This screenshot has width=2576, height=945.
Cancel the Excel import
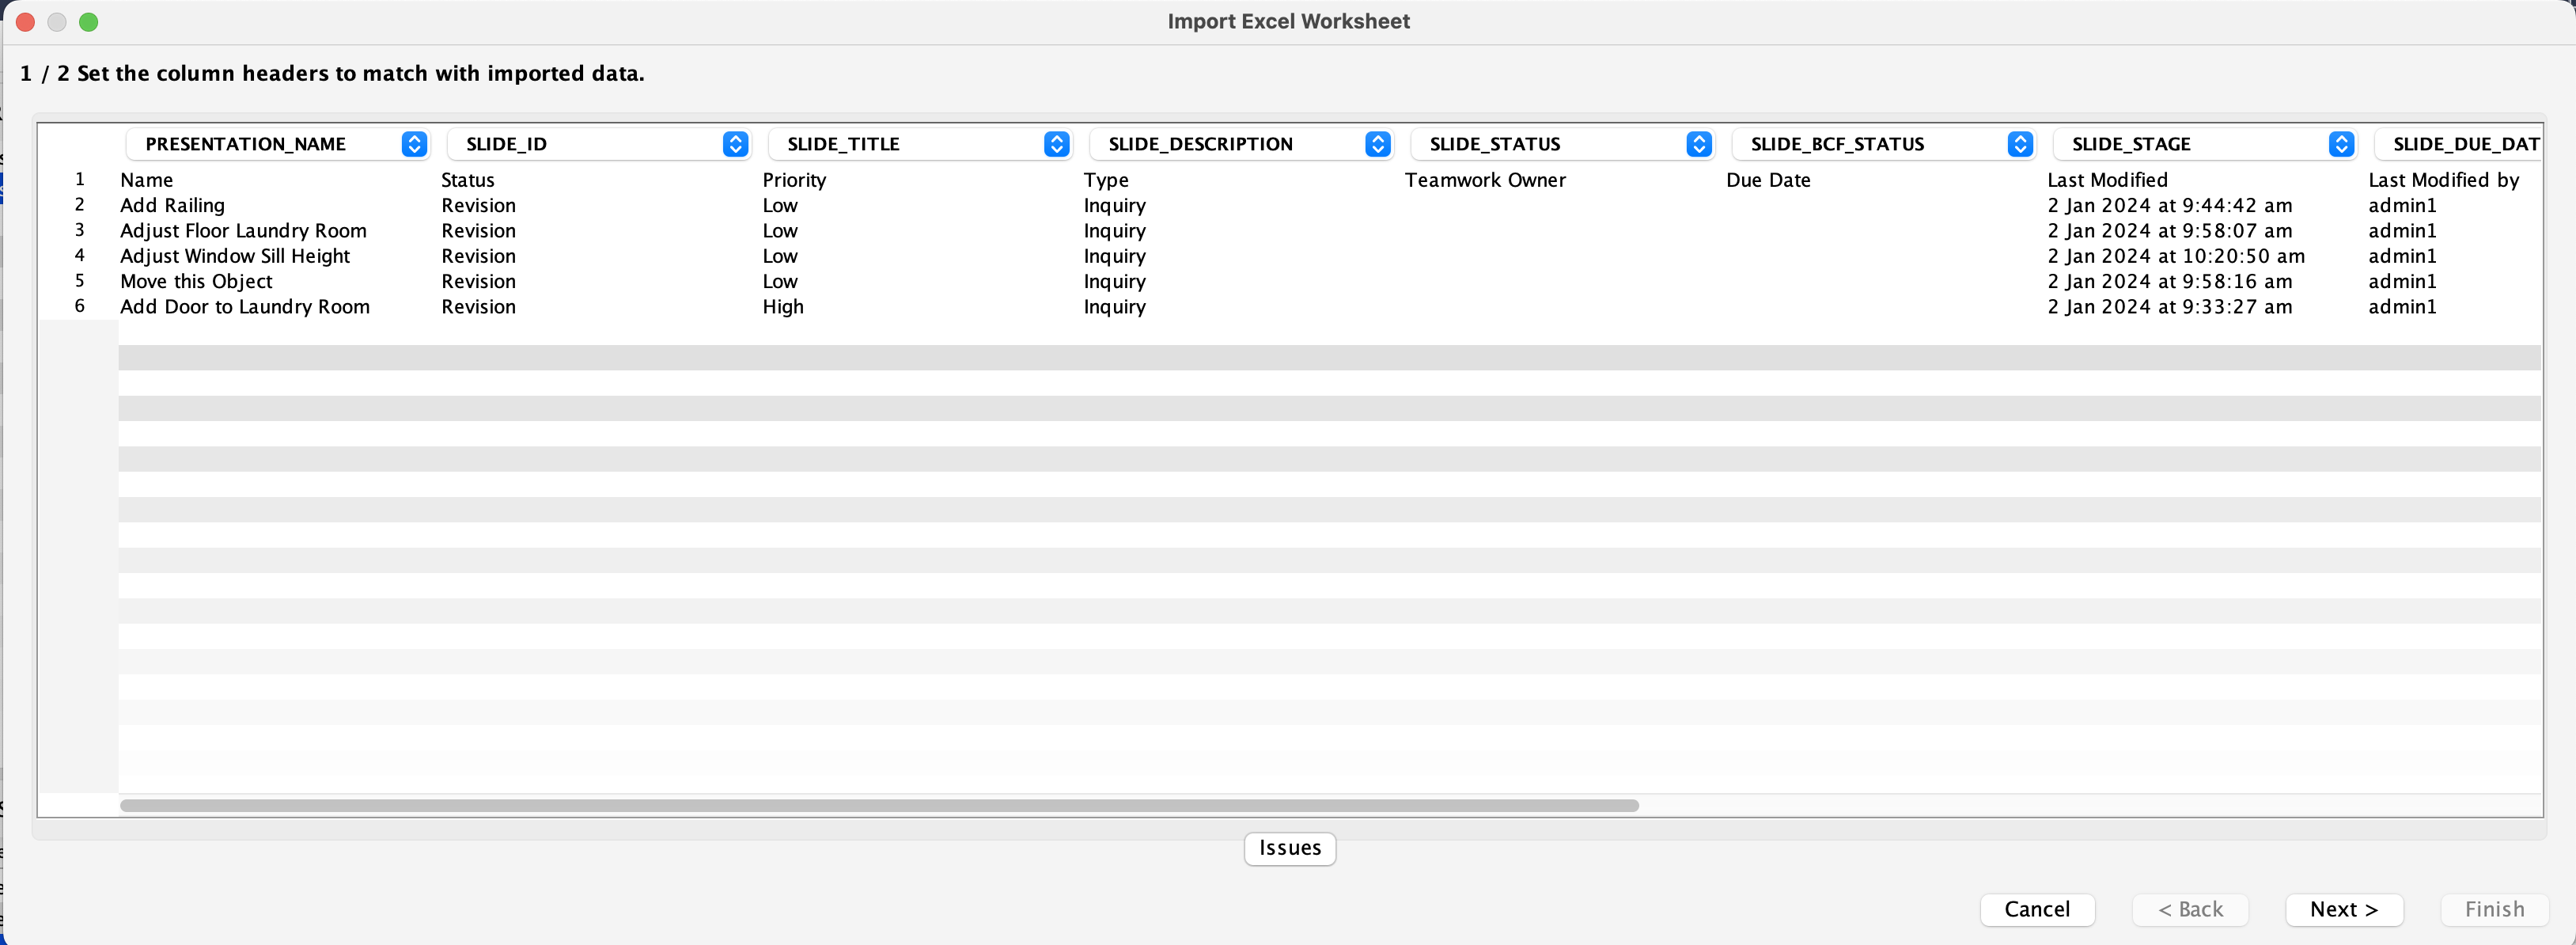(2037, 909)
